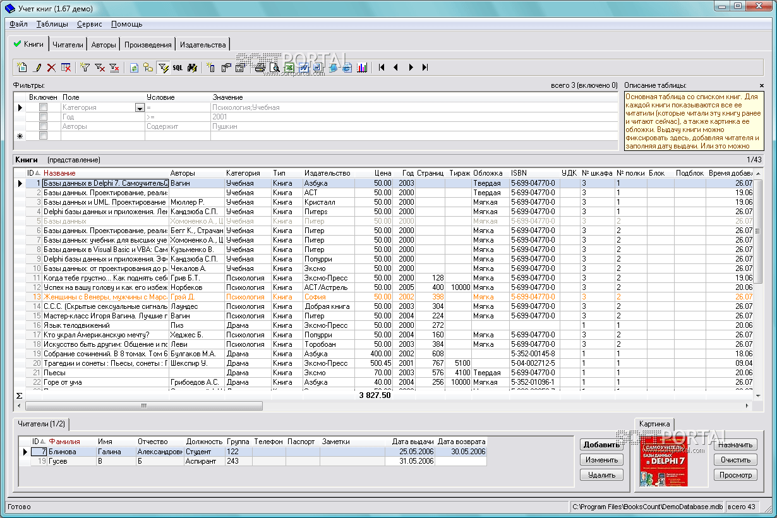This screenshot has height=518, width=777.
Task: Click the add new record icon
Action: point(21,68)
